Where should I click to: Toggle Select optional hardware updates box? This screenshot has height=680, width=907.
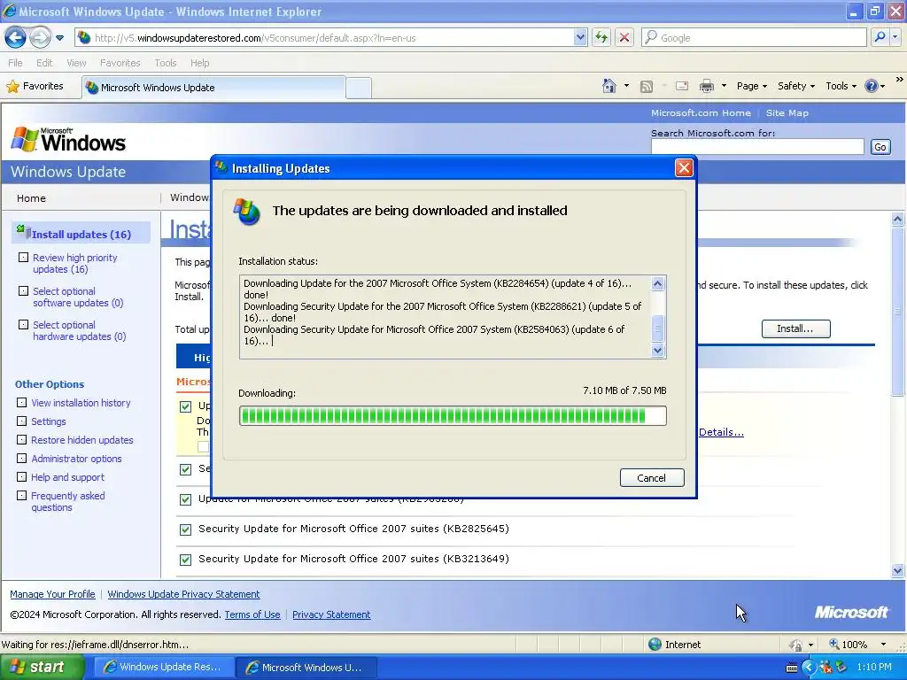coord(23,324)
